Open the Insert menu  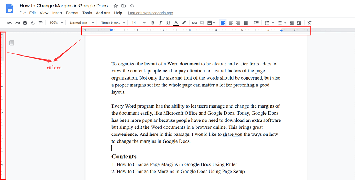click(x=57, y=13)
